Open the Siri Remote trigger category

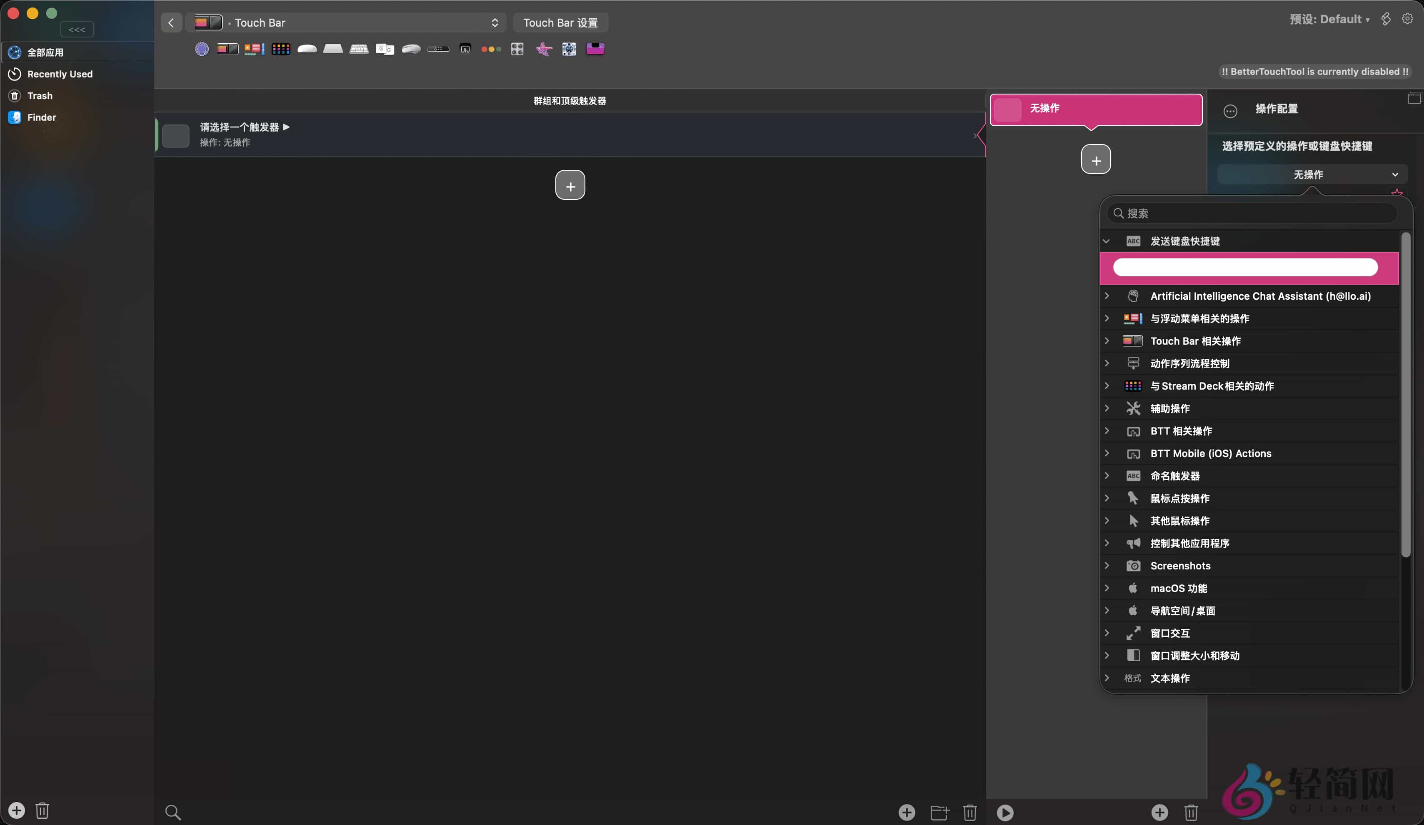coord(438,49)
